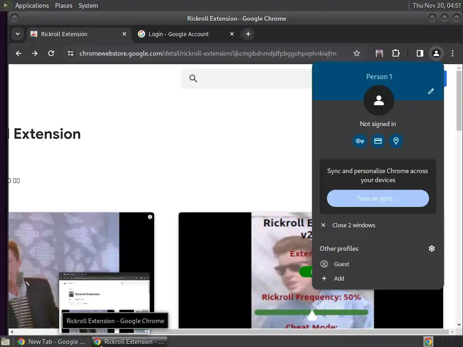Image resolution: width=463 pixels, height=347 pixels.
Task: Switch to the Login - Google Account tab
Action: 186,34
